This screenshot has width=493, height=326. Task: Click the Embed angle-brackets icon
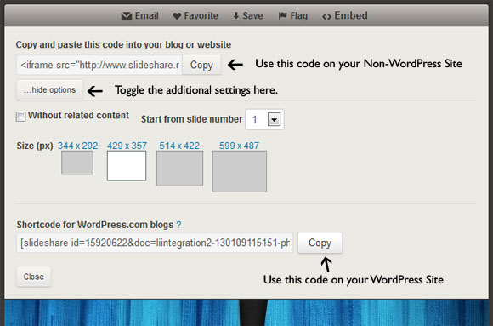326,17
